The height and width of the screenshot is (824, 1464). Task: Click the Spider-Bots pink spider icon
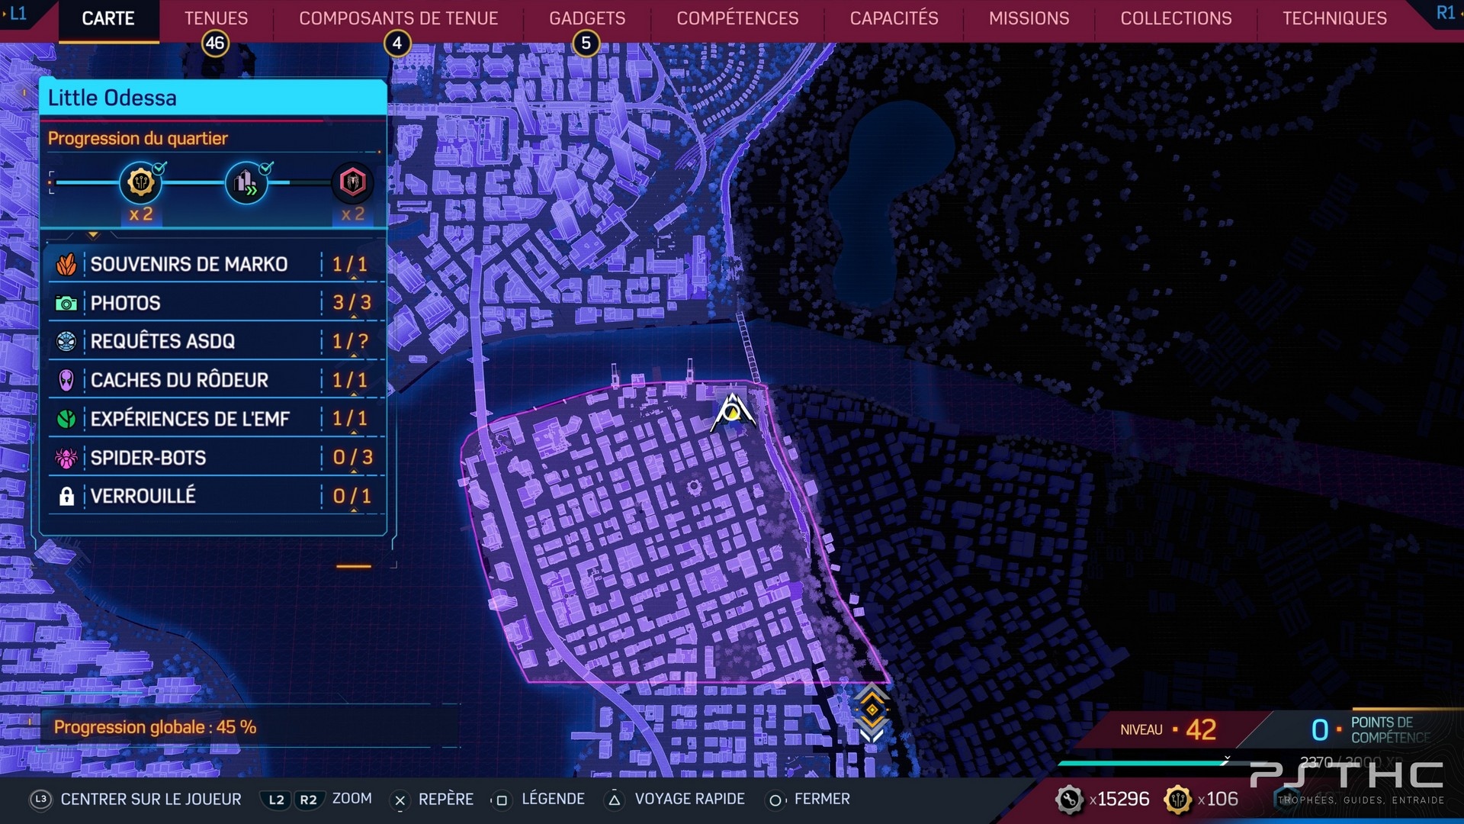(x=66, y=458)
